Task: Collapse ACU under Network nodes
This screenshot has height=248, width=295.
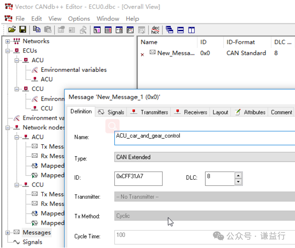Action: [17, 137]
